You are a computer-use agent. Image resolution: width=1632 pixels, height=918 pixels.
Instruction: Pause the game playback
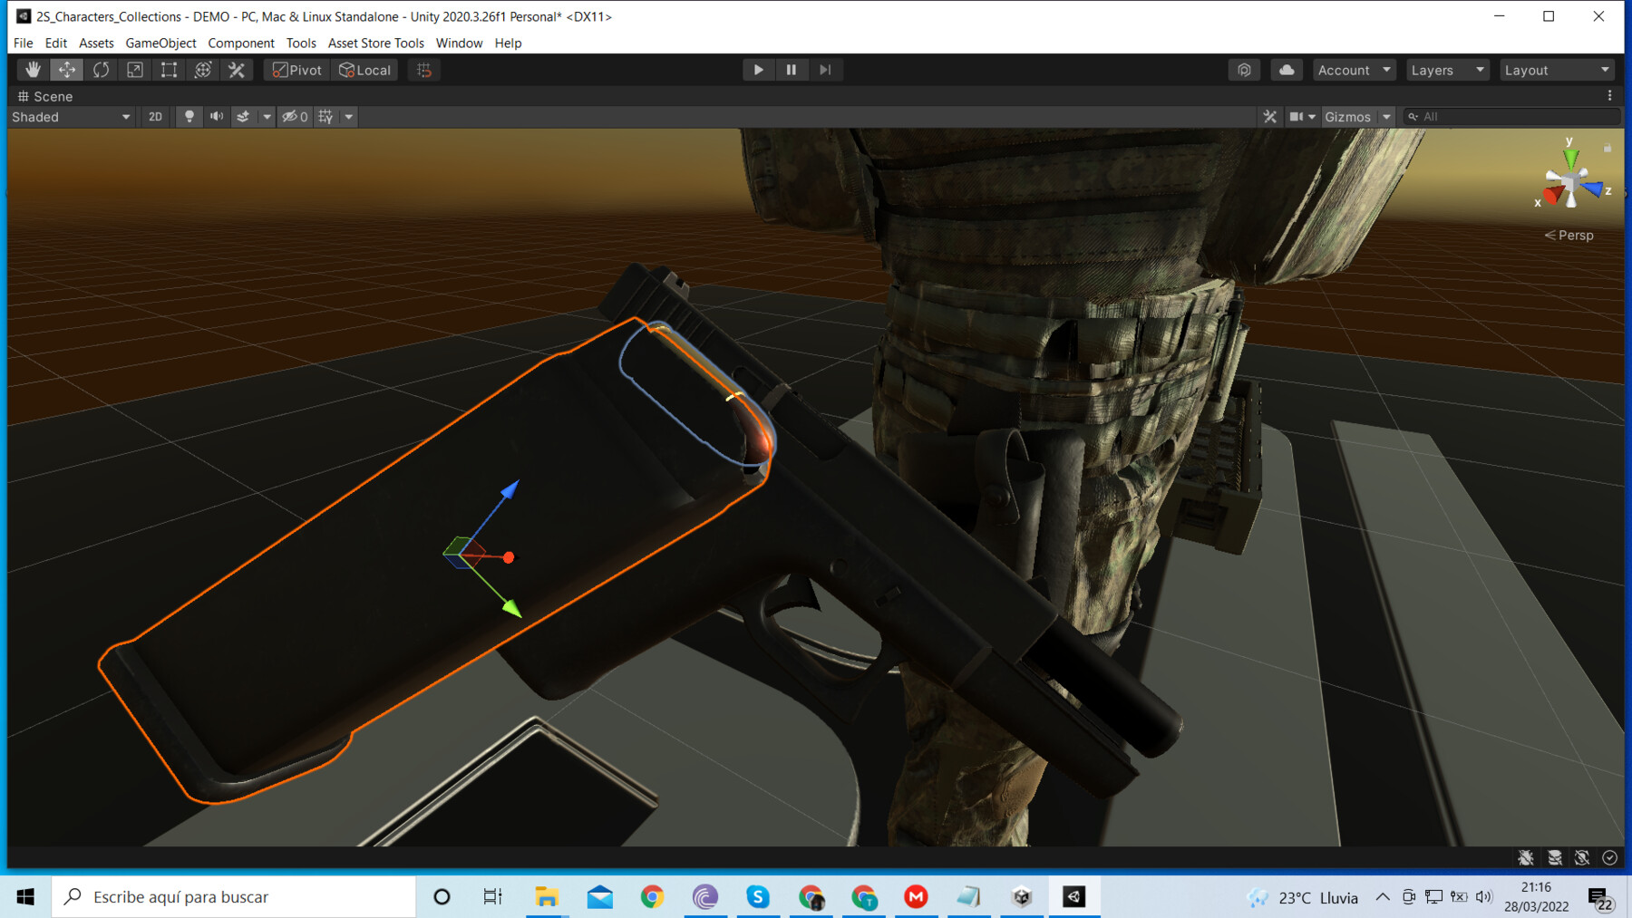click(x=792, y=70)
